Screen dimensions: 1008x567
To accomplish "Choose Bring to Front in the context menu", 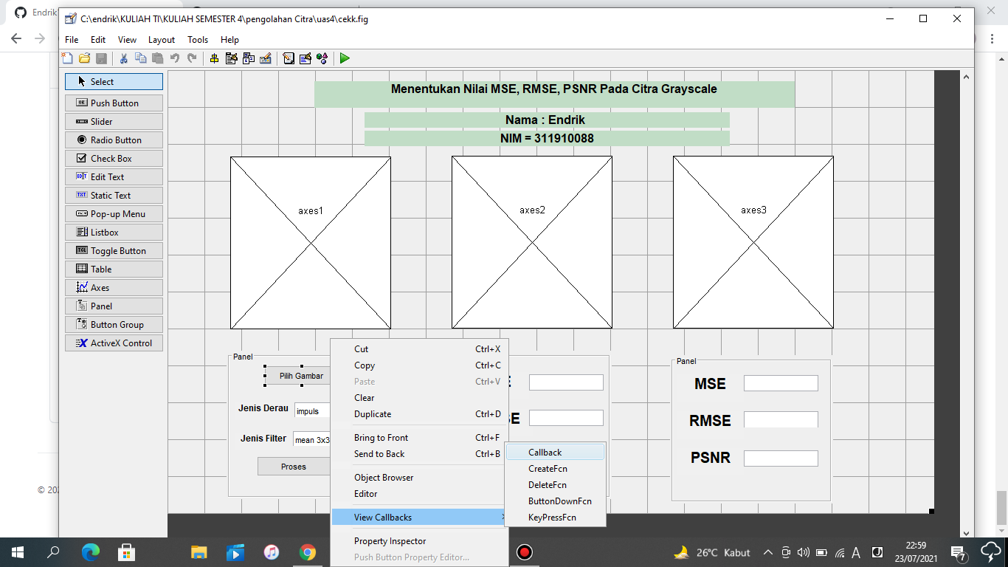I will click(419, 438).
